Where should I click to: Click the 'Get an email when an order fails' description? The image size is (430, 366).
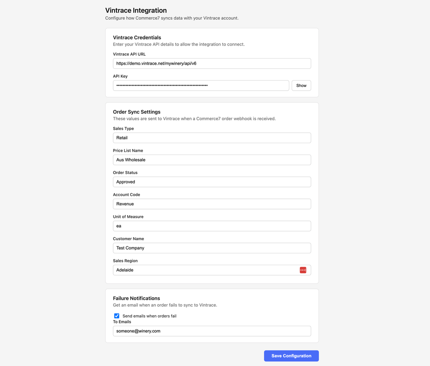coord(165,305)
